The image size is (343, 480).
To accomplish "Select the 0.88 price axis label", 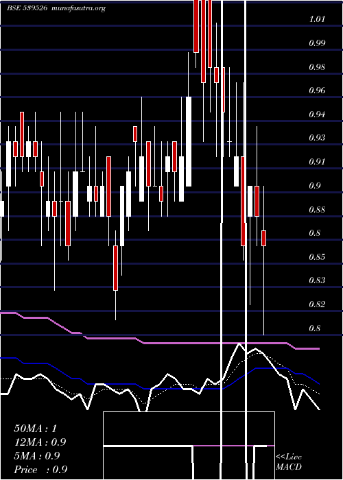I will (x=317, y=209).
